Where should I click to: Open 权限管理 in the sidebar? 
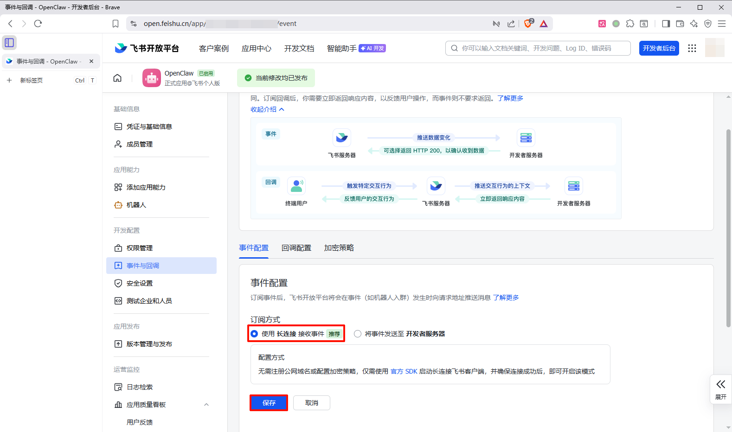click(139, 248)
